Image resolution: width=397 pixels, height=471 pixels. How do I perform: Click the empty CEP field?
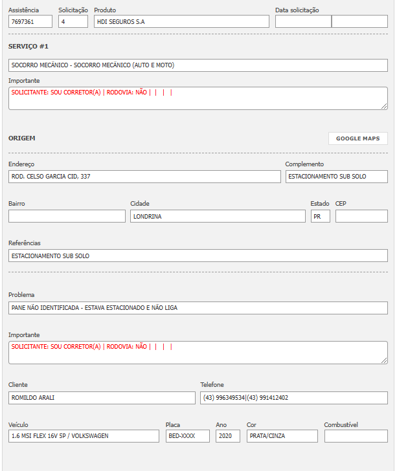click(361, 216)
